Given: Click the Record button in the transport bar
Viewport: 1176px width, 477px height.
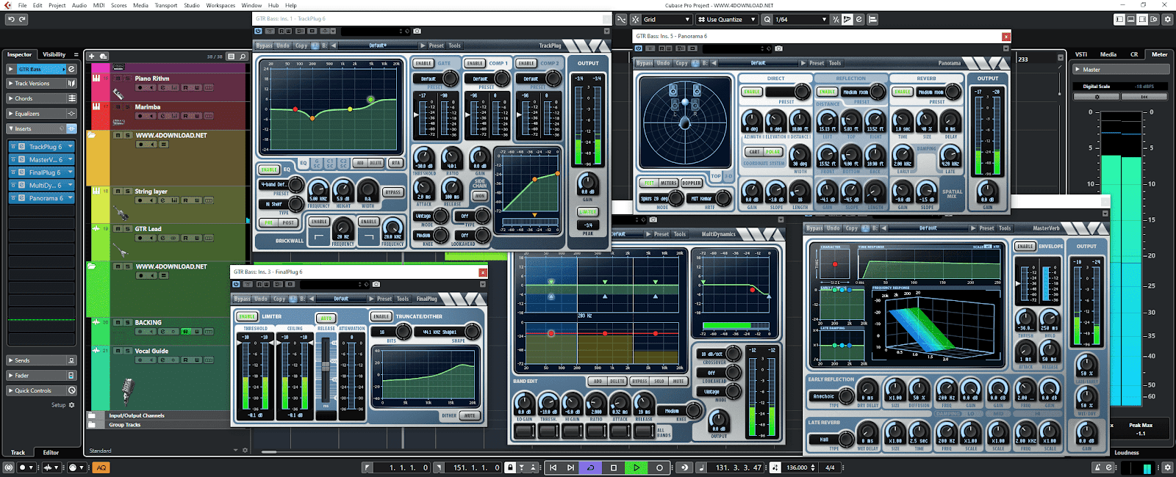Looking at the screenshot, I should pyautogui.click(x=659, y=467).
